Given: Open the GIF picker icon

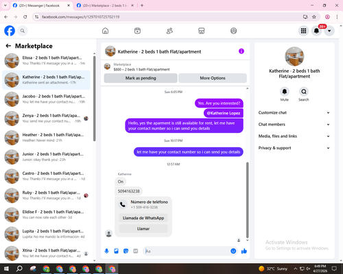Looking at the screenshot, I should (136, 251).
